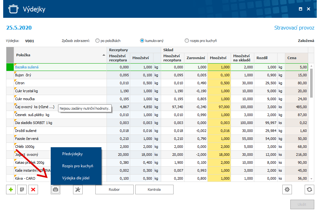Open the print menu icon button

[x=56, y=190]
